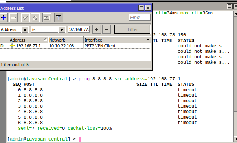This screenshot has height=143, width=237.
Task: Enable the entry with the checkmark icon
Action: (x=25, y=18)
